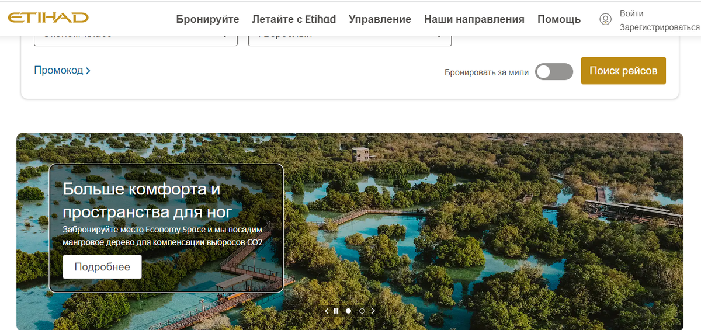Click the Войти sign-in link
The height and width of the screenshot is (330, 701).
[631, 13]
